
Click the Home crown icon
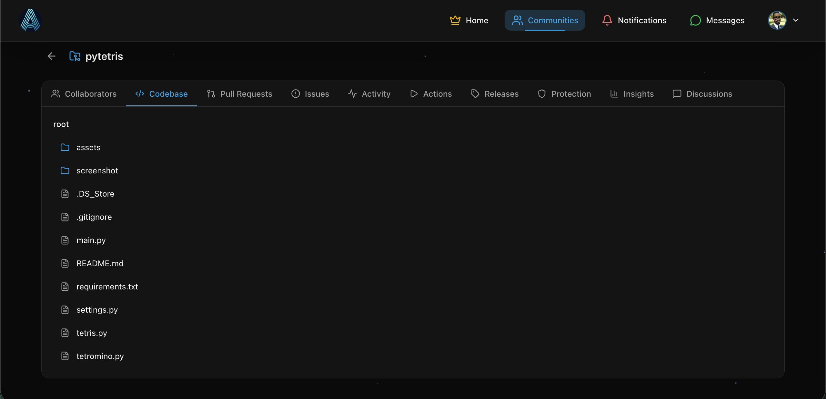(x=455, y=20)
